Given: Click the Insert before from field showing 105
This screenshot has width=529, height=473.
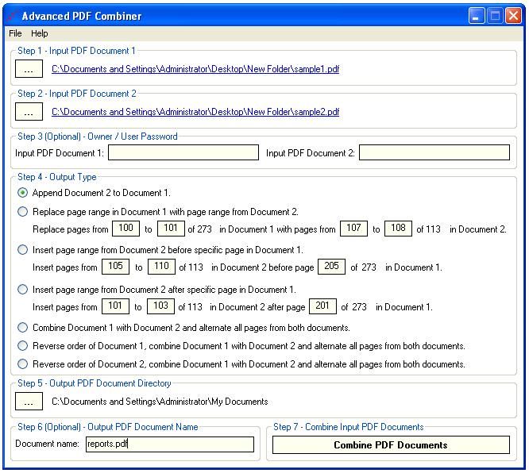Looking at the screenshot, I should [x=115, y=267].
